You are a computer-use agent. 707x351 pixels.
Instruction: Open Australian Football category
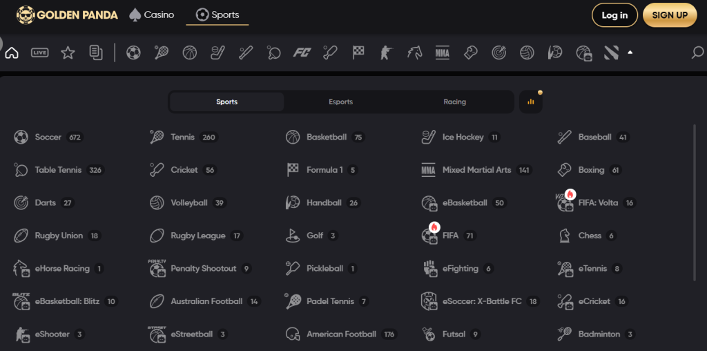pyautogui.click(x=205, y=301)
